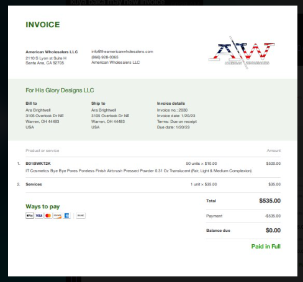Click the Visa card icon

pos(39,216)
